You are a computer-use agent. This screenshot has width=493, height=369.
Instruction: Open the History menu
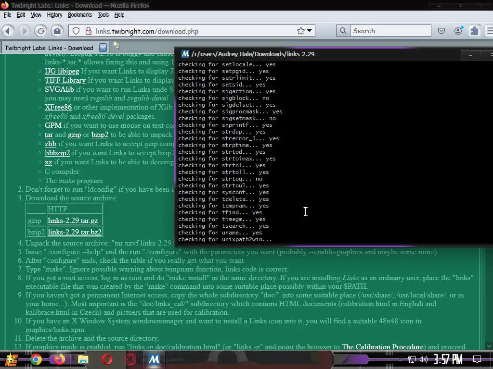point(54,15)
